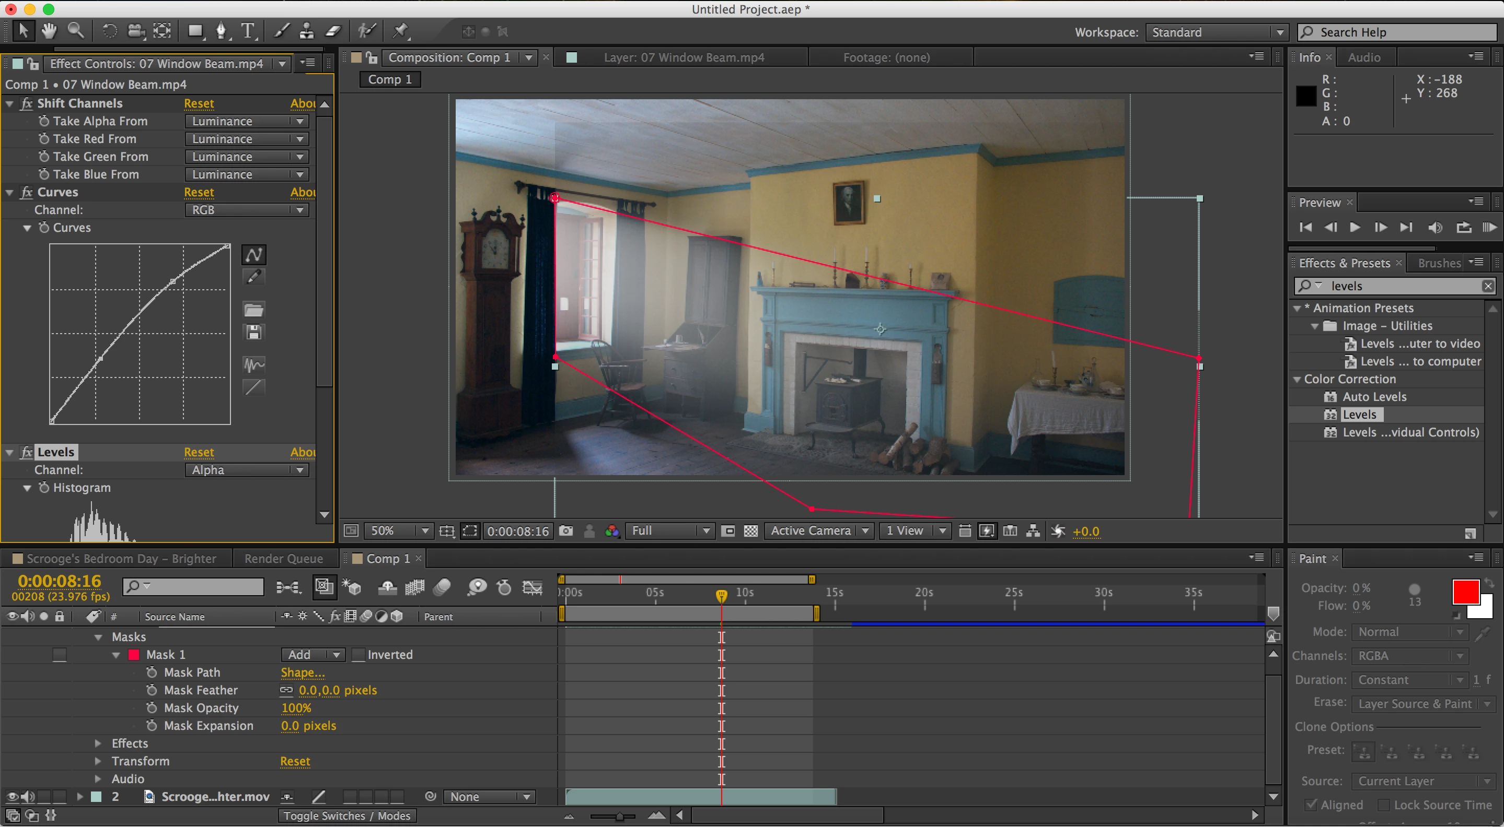Select the Zoom magnifier tool
This screenshot has width=1504, height=827.
pos(76,31)
